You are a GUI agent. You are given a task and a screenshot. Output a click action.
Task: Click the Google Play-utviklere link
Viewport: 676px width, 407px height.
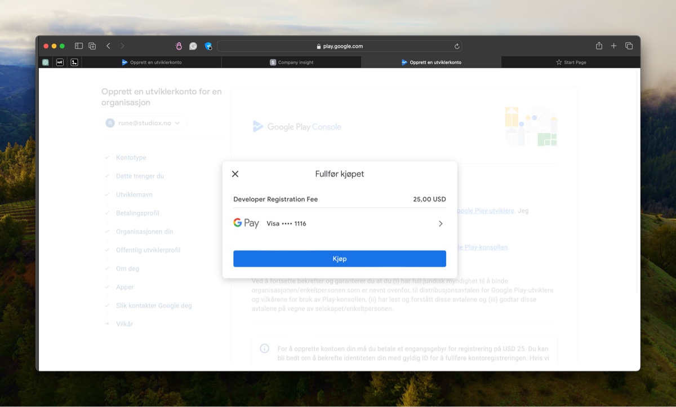[x=486, y=211]
